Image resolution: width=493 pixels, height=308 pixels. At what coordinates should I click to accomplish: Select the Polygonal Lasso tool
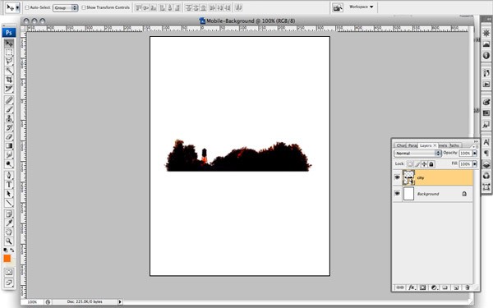(9, 62)
